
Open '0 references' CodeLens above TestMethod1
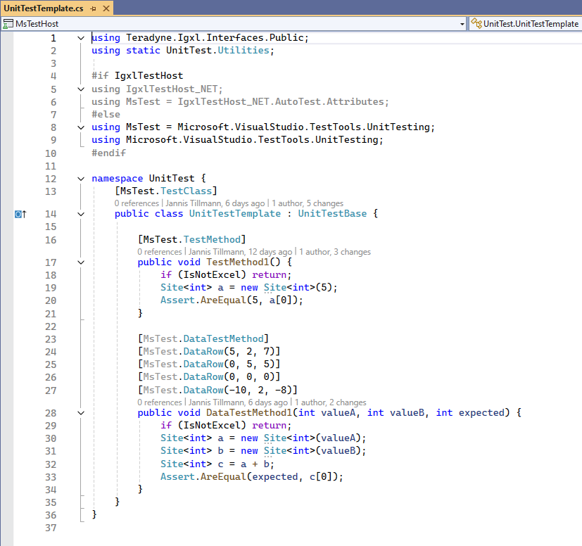pos(160,252)
